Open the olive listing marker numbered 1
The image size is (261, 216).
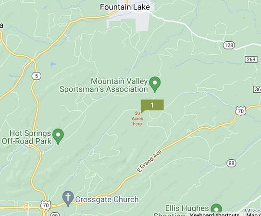152,105
